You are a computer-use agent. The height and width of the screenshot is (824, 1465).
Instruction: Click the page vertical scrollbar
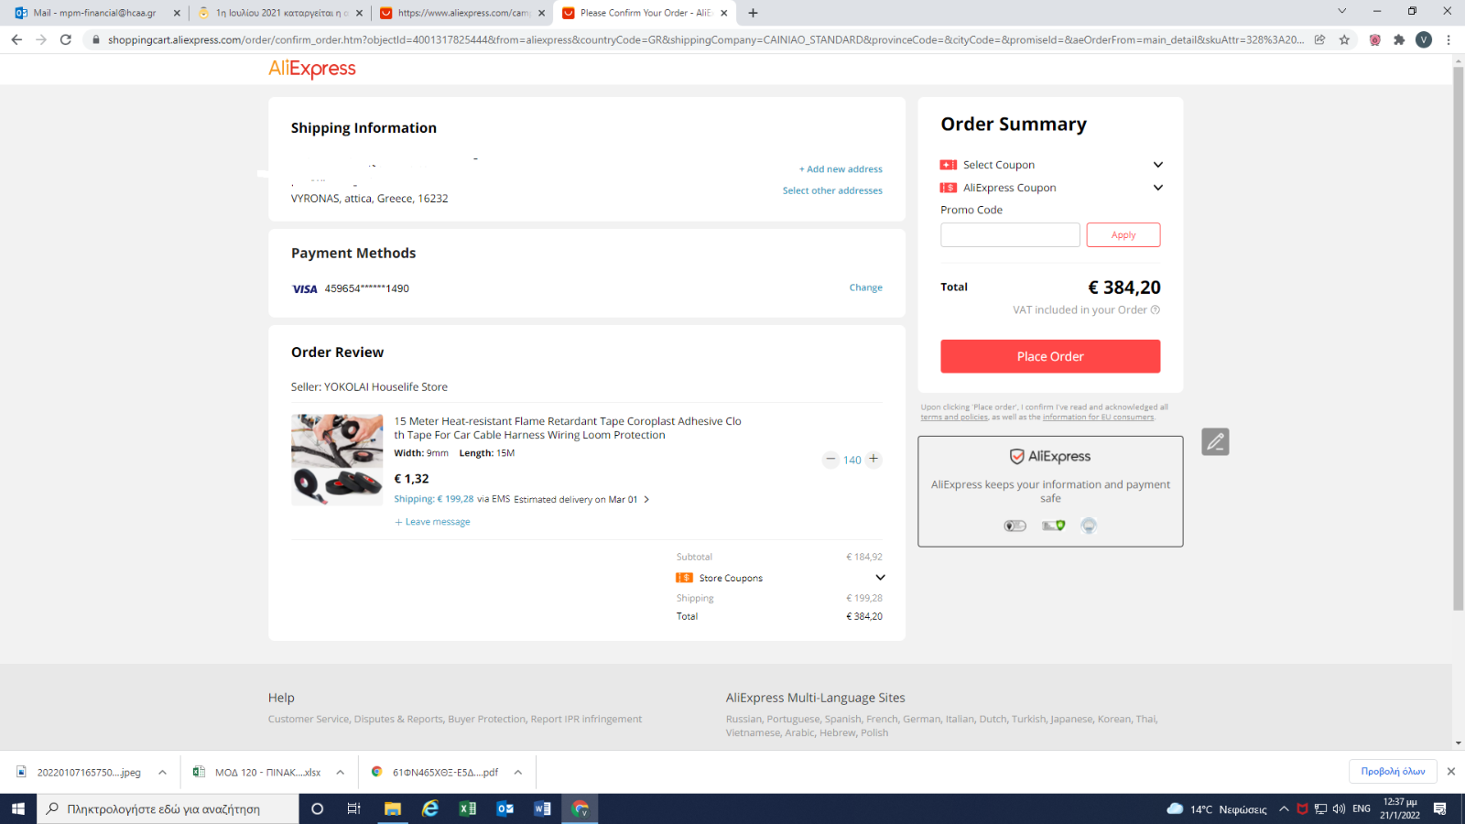[1459, 339]
